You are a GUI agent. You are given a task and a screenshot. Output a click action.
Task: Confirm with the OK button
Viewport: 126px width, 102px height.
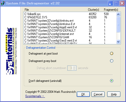point(83,94)
